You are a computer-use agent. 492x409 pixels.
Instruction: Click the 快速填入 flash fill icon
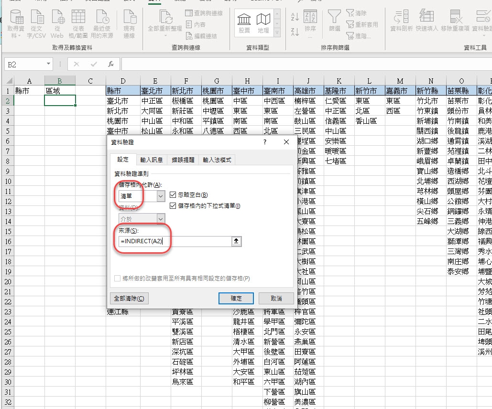coord(426,22)
